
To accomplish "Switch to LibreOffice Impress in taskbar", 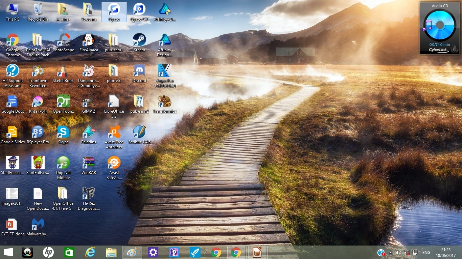I will [x=257, y=252].
